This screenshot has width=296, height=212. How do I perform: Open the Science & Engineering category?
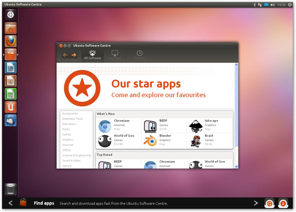pos(76,156)
